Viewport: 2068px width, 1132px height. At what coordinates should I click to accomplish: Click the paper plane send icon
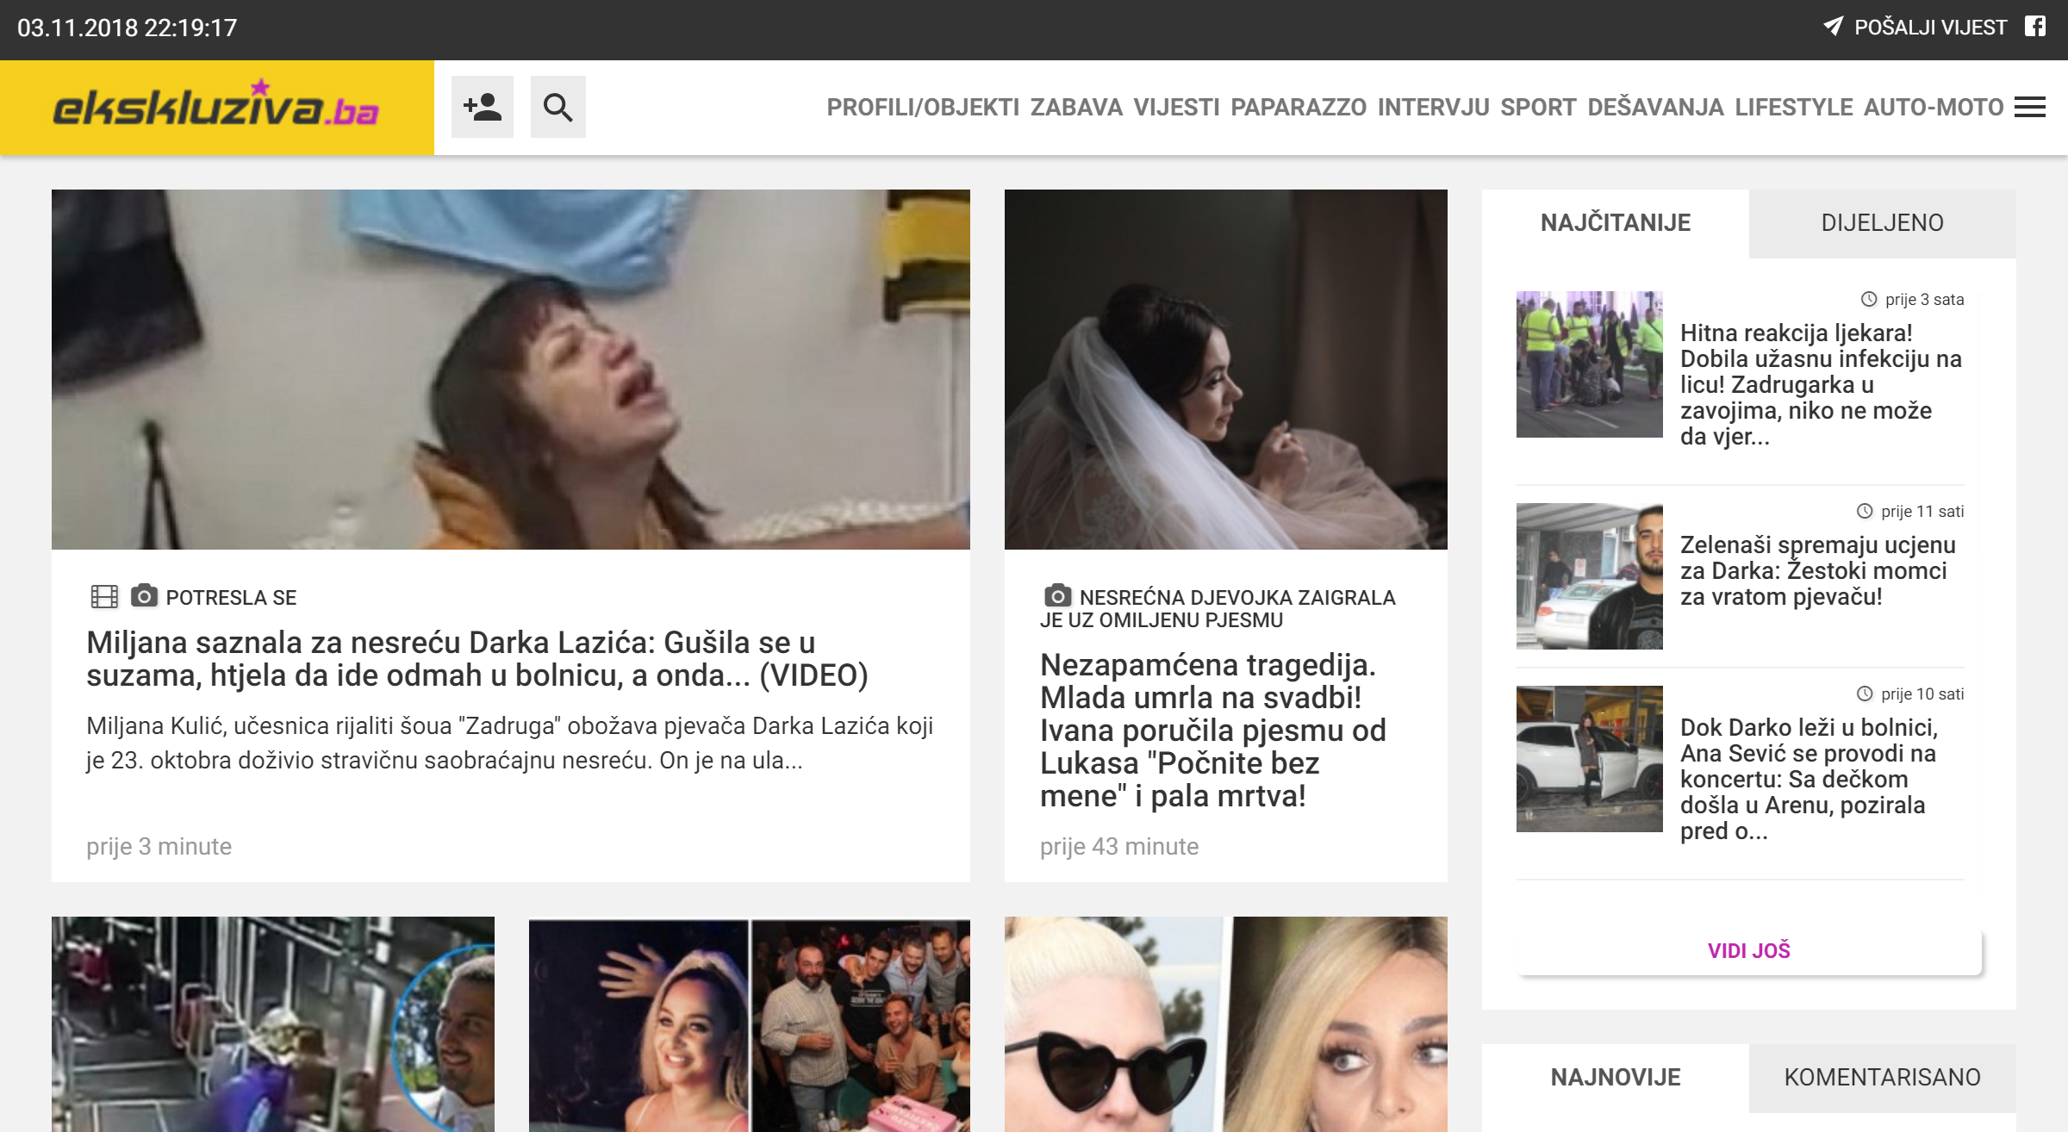1834,27
